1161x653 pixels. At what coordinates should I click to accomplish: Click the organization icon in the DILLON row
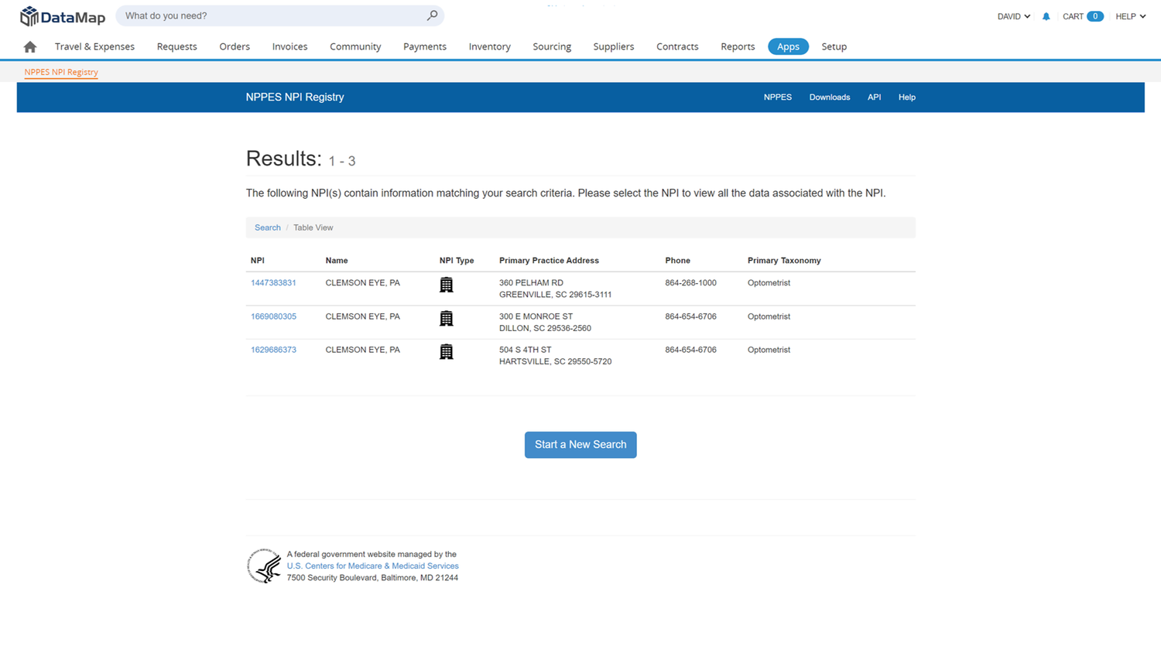click(446, 318)
